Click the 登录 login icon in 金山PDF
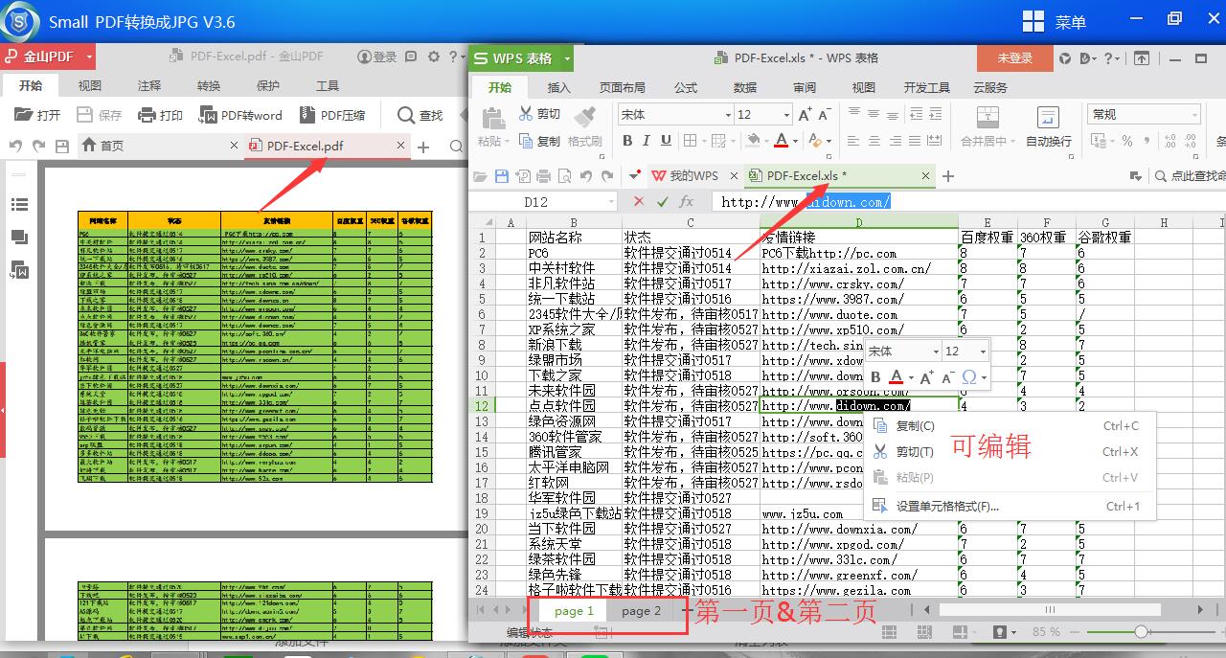The image size is (1226, 658). tap(376, 57)
